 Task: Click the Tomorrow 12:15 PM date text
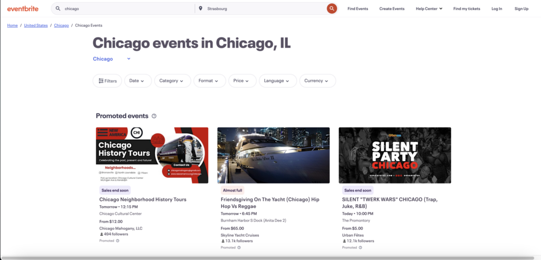click(119, 207)
